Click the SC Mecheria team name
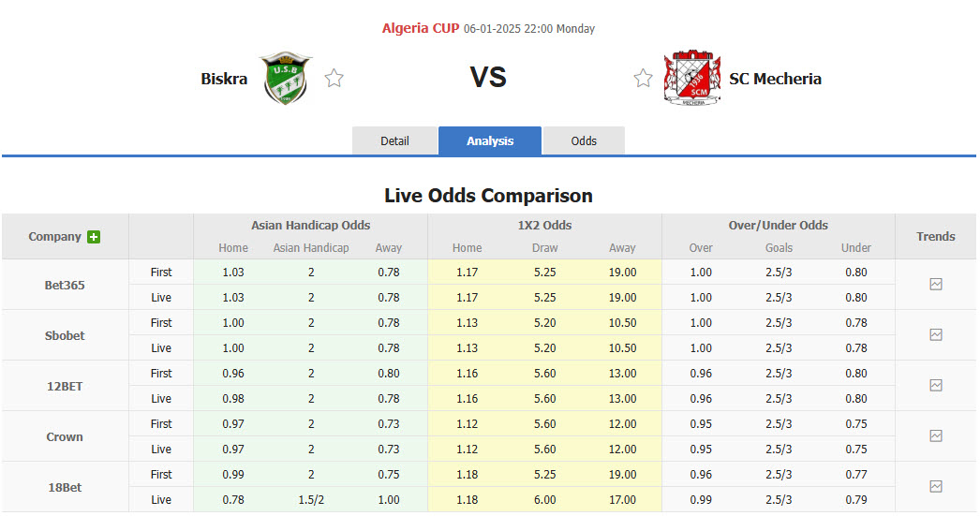The height and width of the screenshot is (516, 980). pyautogui.click(x=775, y=79)
